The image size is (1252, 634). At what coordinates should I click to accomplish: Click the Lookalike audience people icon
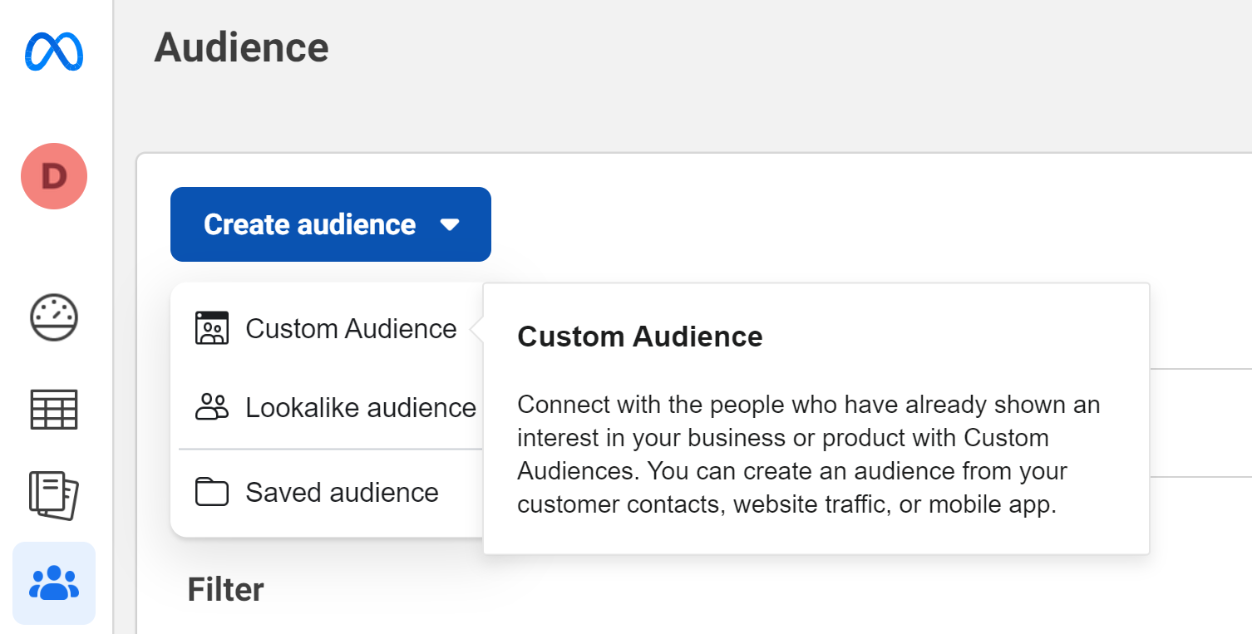click(211, 407)
